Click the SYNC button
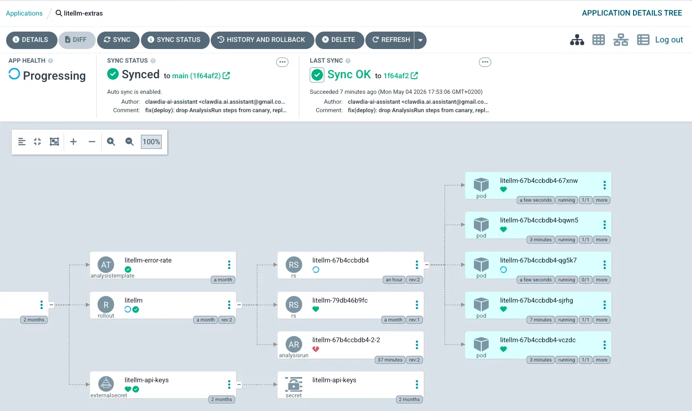Image resolution: width=692 pixels, height=411 pixels. 118,40
